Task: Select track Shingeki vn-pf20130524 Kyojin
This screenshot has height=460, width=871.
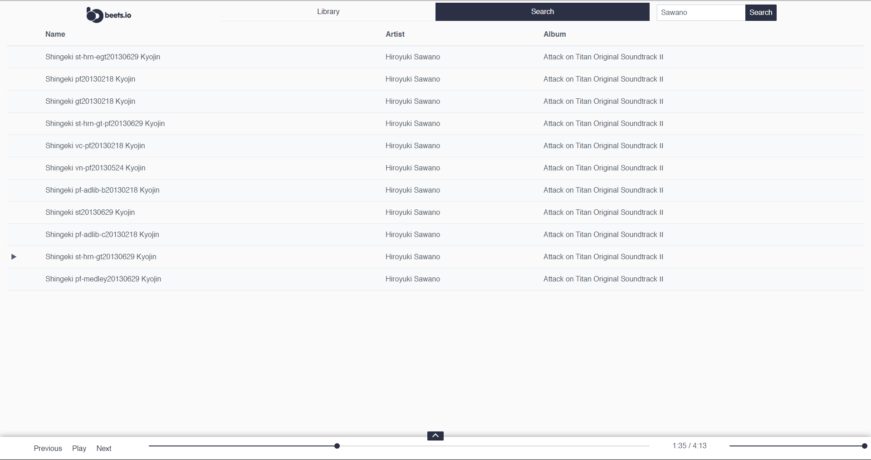Action: pyautogui.click(x=95, y=168)
